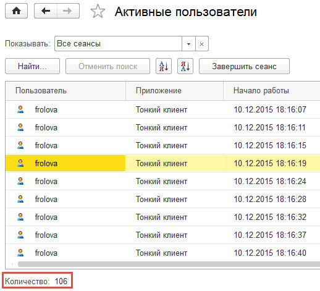Click the Начало работы column header
The image size is (320, 291).
(x=272, y=91)
